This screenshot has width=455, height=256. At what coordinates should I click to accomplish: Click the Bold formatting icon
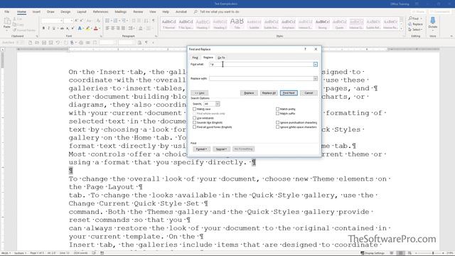(x=43, y=28)
